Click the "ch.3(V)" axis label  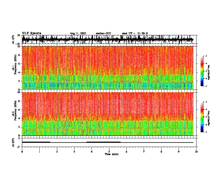(x=13, y=142)
